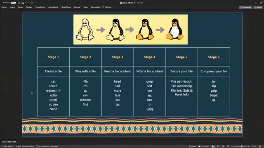The width and height of the screenshot is (264, 148).
Task: Click the 'Stage 1' header cell
Action: point(53,57)
